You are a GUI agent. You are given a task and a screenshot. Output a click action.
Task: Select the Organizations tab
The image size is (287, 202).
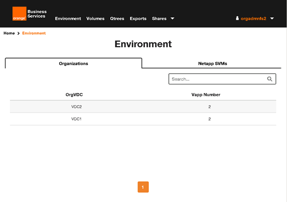pyautogui.click(x=73, y=64)
